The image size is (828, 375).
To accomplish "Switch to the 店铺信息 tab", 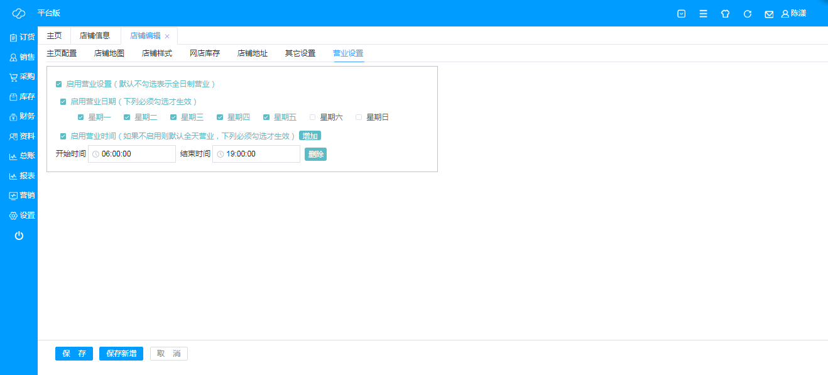I will [x=95, y=36].
